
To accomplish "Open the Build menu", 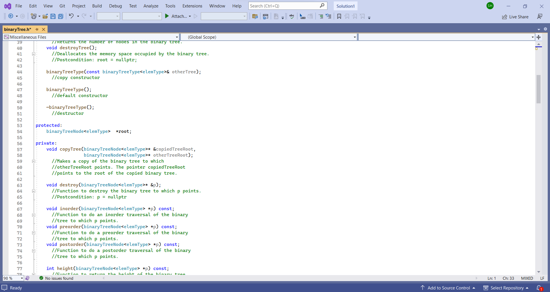I will pos(97,6).
